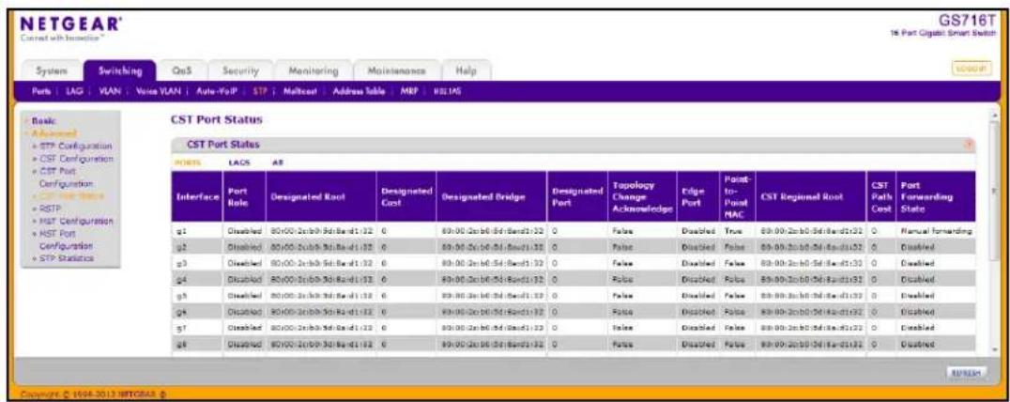Go to the VLAN submenu

pos(108,91)
